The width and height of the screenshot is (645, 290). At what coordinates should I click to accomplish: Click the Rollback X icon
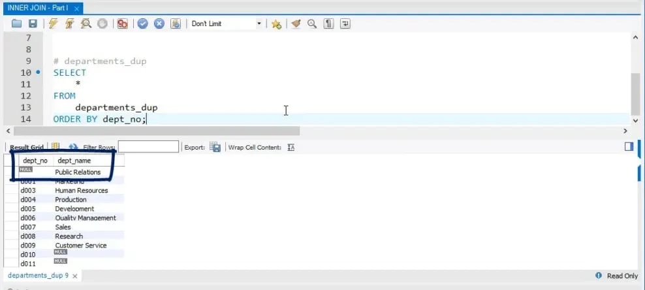point(159,24)
